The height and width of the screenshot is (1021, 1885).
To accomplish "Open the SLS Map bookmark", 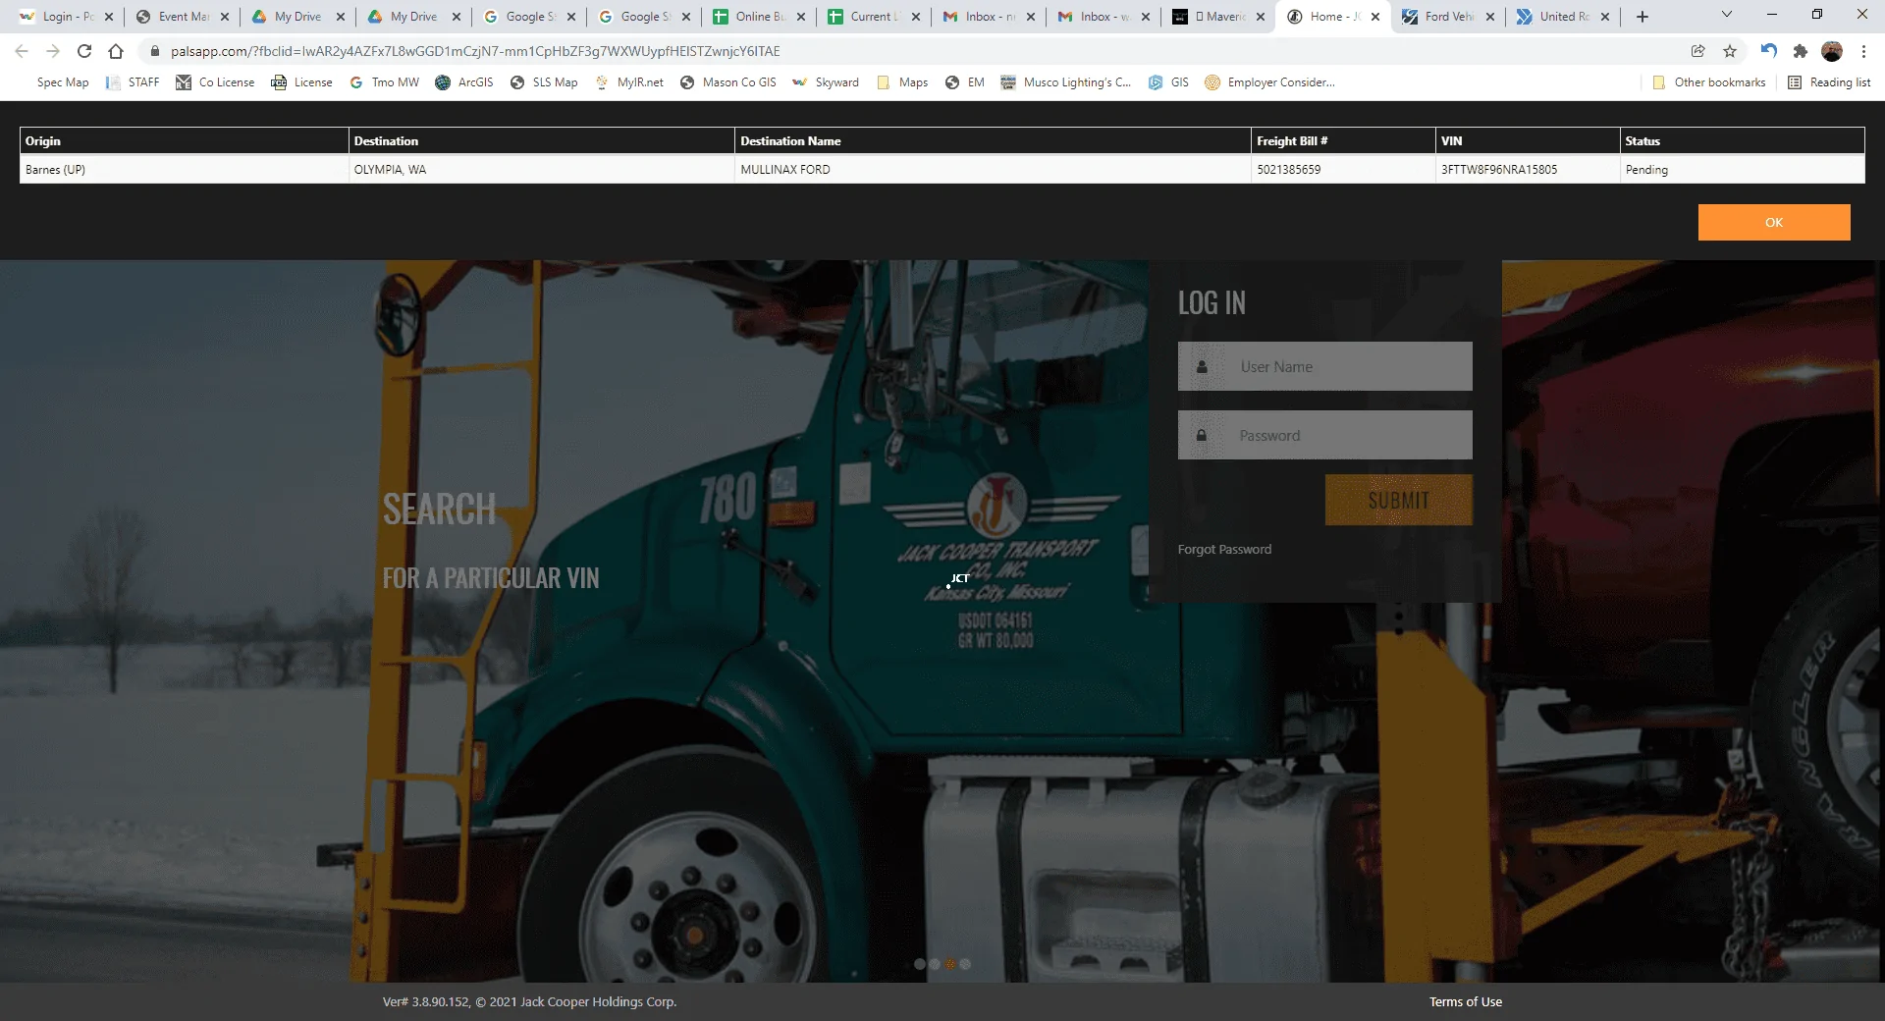I will click(544, 82).
